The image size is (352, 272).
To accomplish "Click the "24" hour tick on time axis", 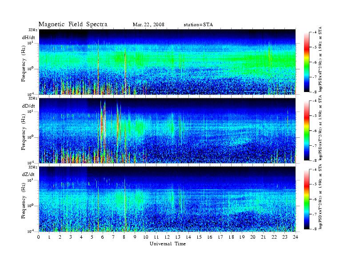I will click(x=296, y=237).
